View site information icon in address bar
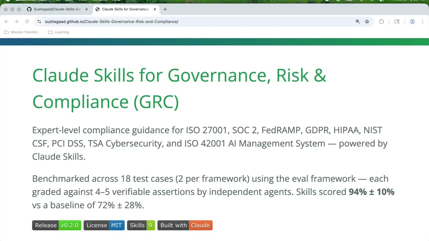The width and height of the screenshot is (429, 241). 39,21
